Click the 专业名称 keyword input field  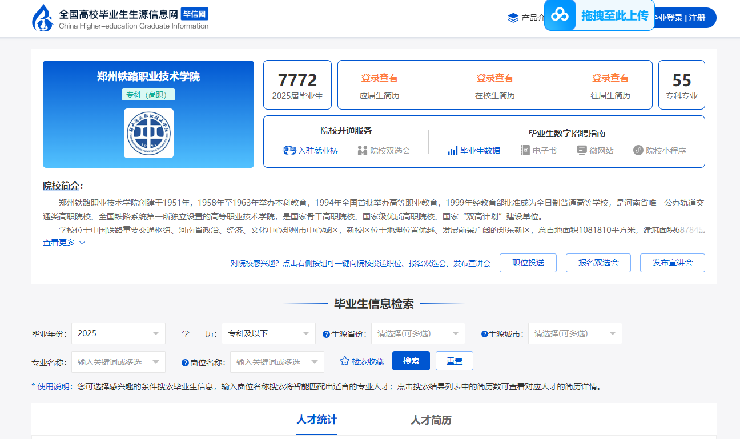[x=111, y=362]
